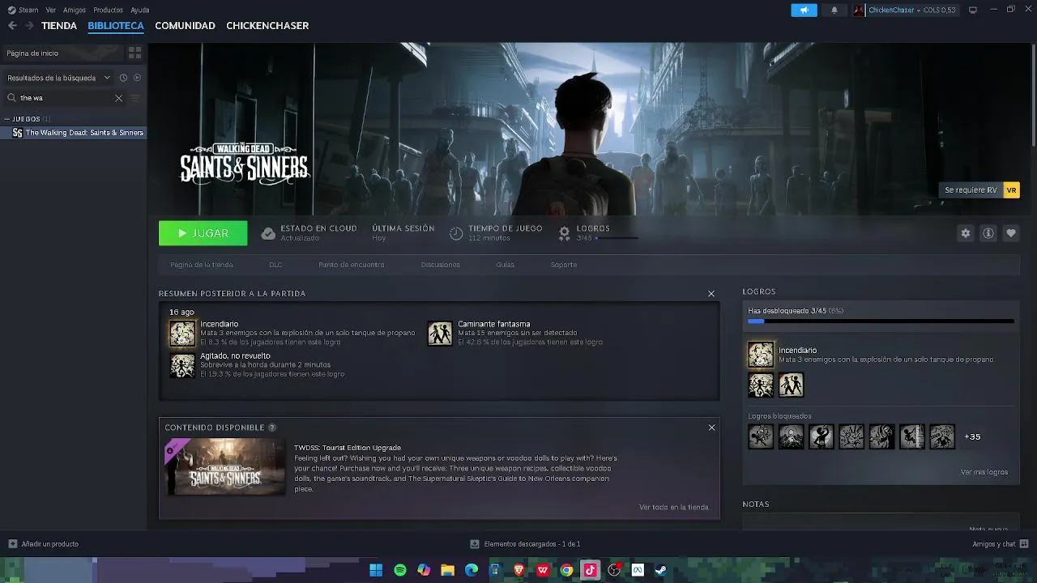Click the green JUGAR button
Screen dimensions: 1037x583
click(x=203, y=233)
